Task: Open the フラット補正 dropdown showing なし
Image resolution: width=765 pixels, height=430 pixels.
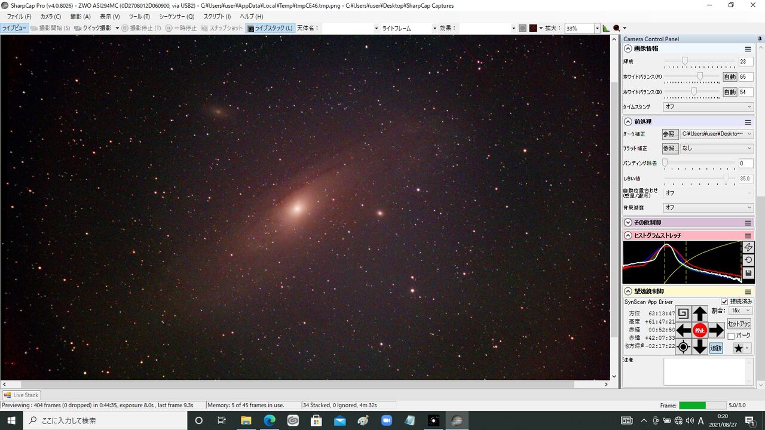Action: (717, 148)
